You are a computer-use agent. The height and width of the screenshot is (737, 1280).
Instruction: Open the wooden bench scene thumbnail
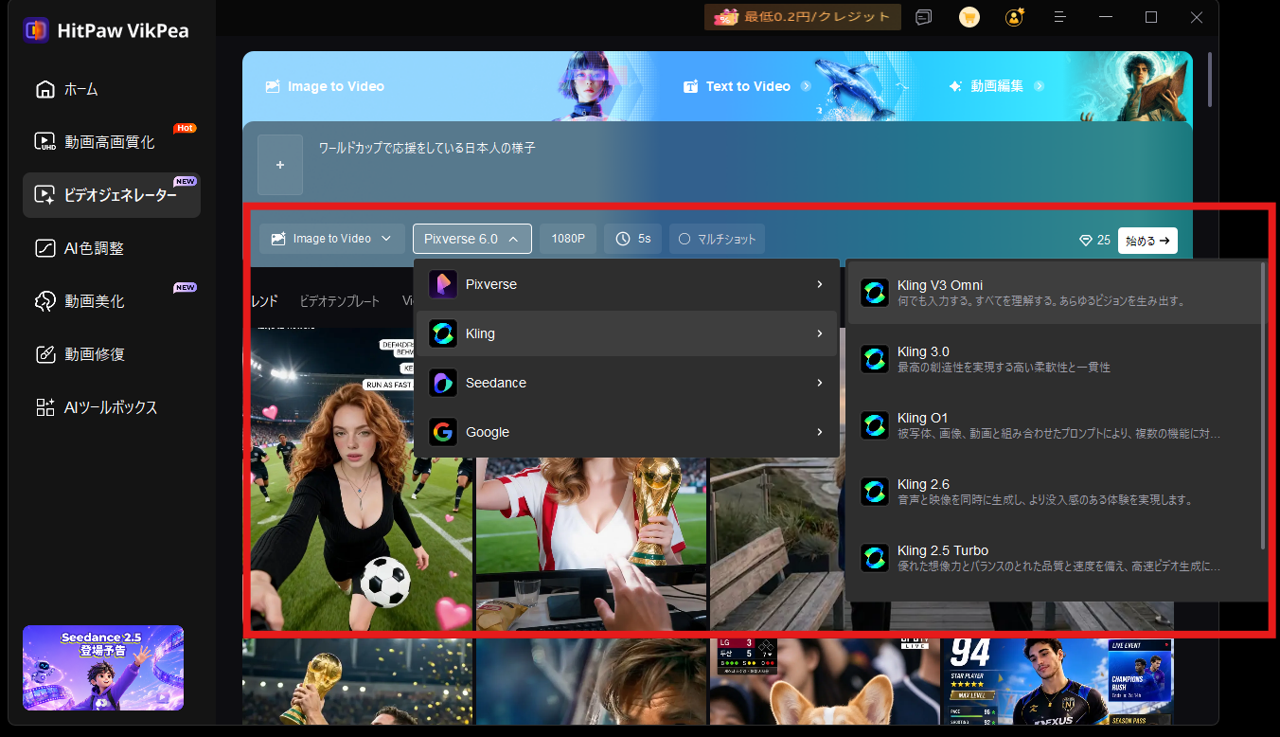click(x=776, y=545)
